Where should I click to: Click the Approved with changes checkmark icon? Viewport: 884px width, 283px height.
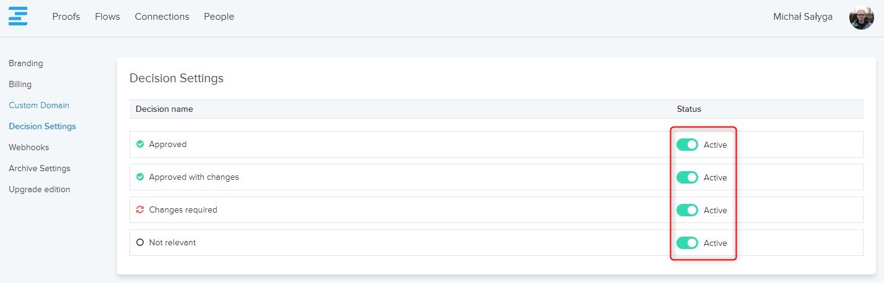coord(140,177)
